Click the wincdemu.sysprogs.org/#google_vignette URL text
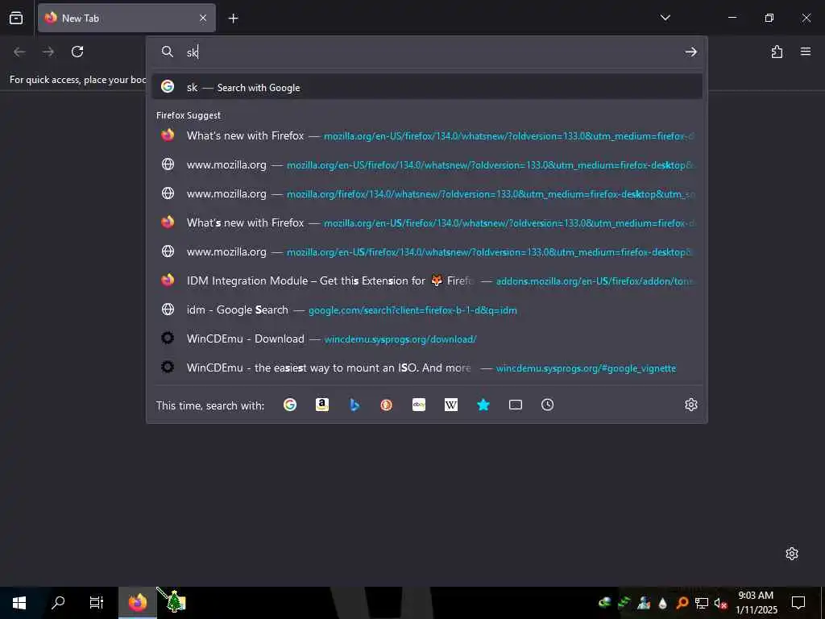This screenshot has height=619, width=825. click(586, 368)
